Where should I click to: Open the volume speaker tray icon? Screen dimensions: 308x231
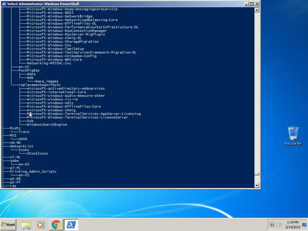tap(279, 225)
